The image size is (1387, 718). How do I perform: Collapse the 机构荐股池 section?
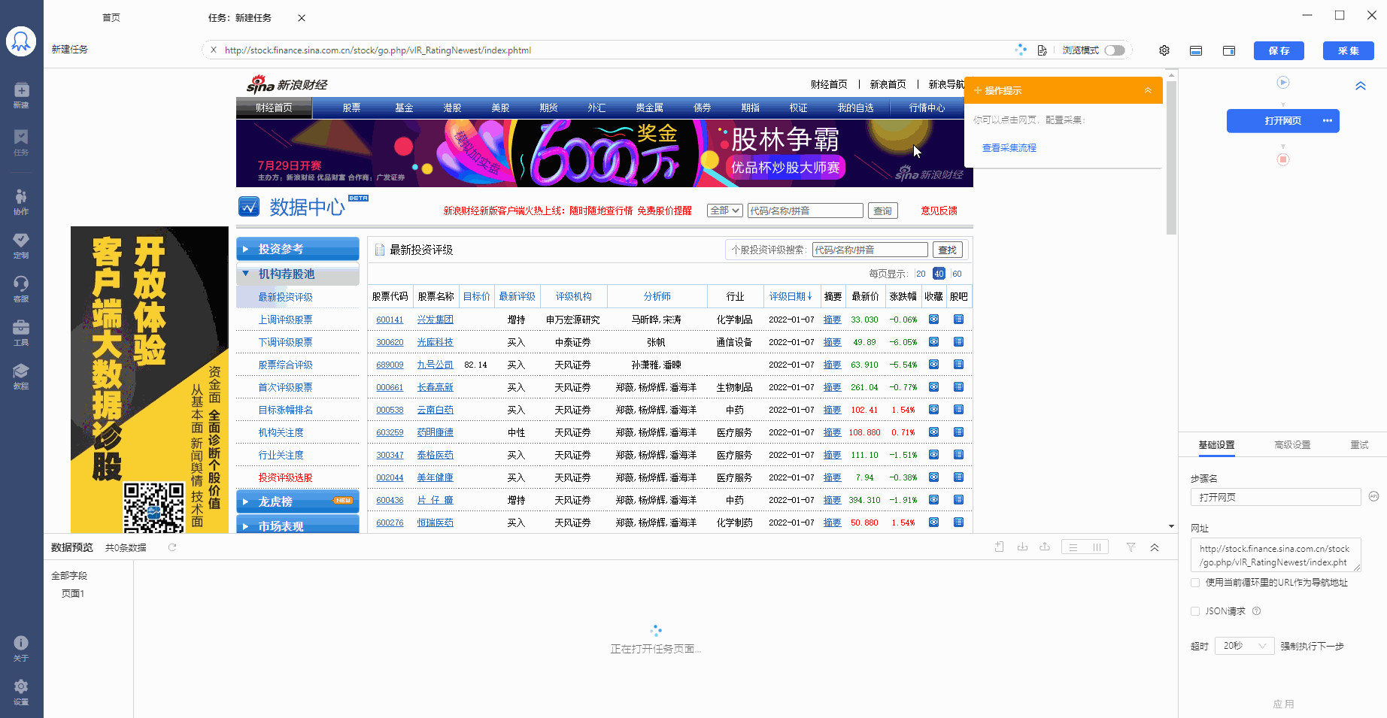click(298, 274)
